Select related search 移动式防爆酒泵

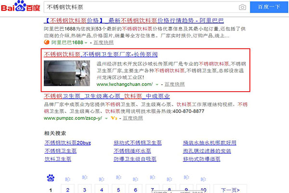click(202, 159)
